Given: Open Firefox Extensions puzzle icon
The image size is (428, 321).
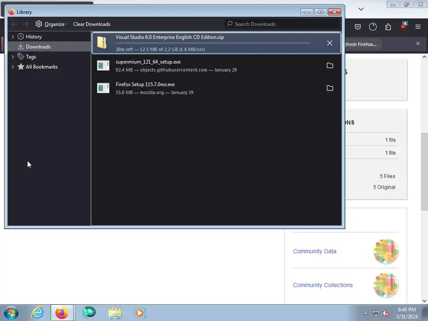Looking at the screenshot, I should tap(388, 27).
